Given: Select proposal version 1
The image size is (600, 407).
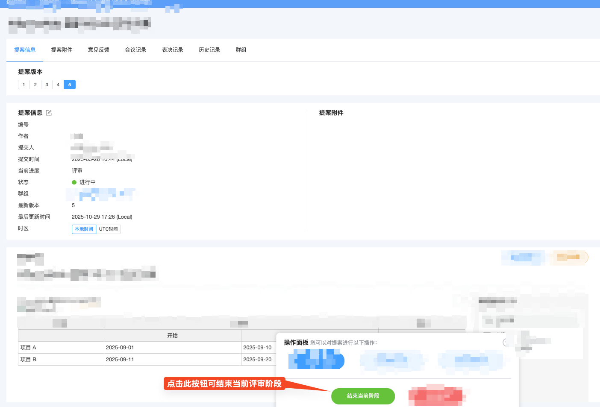Looking at the screenshot, I should coord(24,84).
